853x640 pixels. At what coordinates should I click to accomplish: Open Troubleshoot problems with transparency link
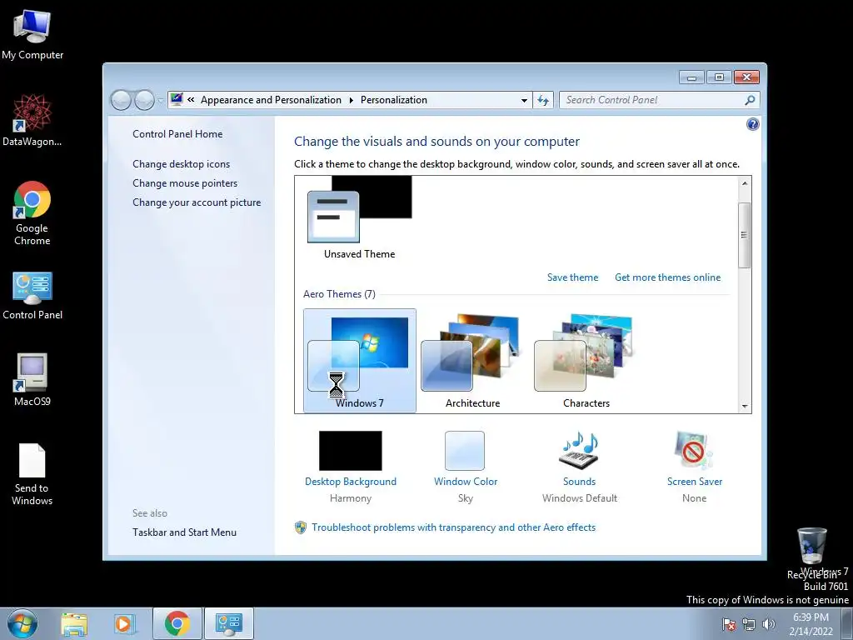(453, 527)
